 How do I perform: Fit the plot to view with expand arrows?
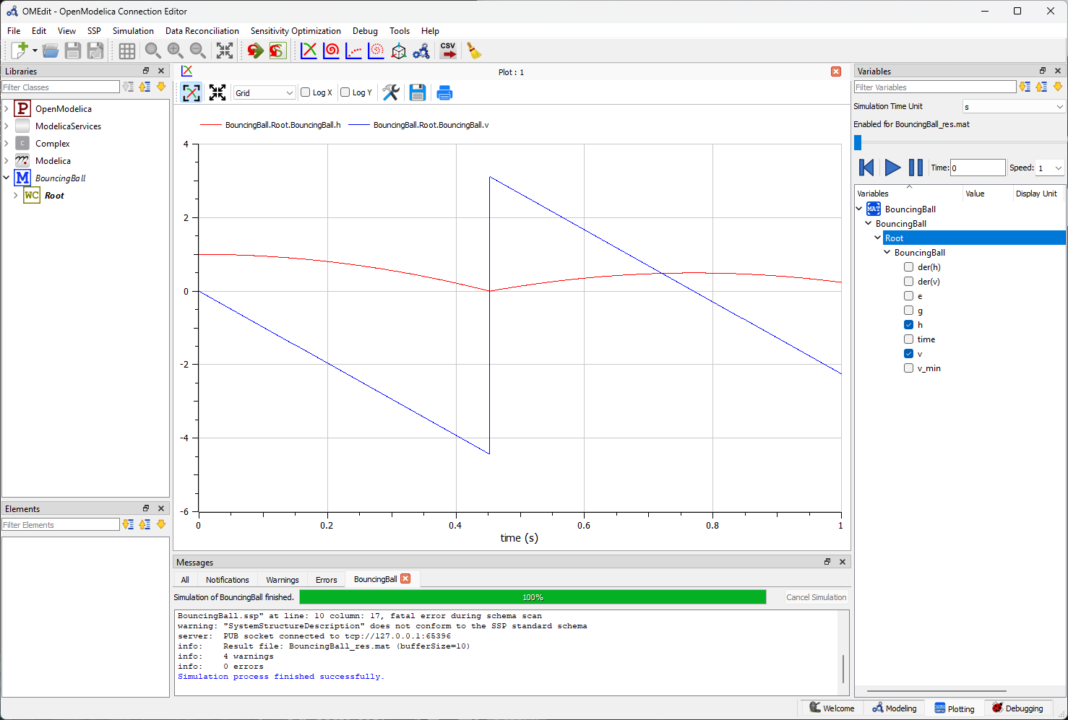217,92
